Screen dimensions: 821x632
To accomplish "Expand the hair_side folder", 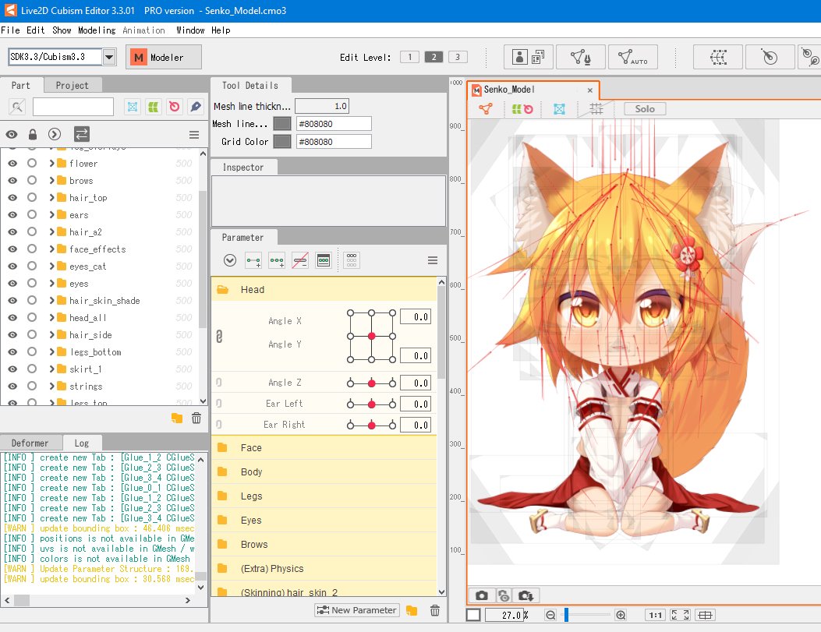I will pyautogui.click(x=51, y=335).
